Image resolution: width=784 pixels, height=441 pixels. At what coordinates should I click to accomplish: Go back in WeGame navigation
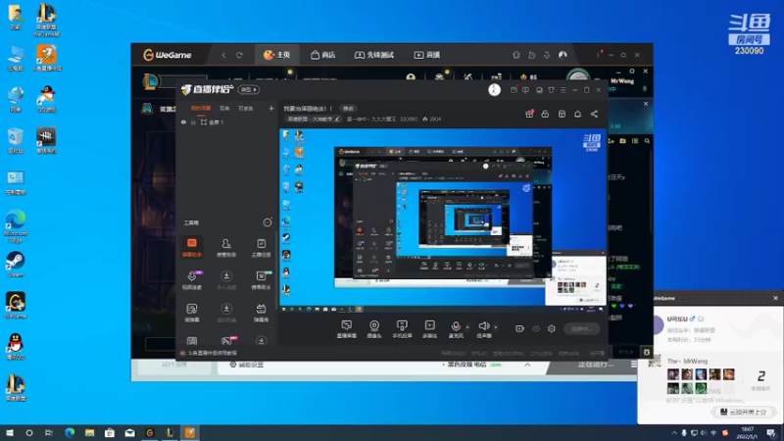[223, 55]
